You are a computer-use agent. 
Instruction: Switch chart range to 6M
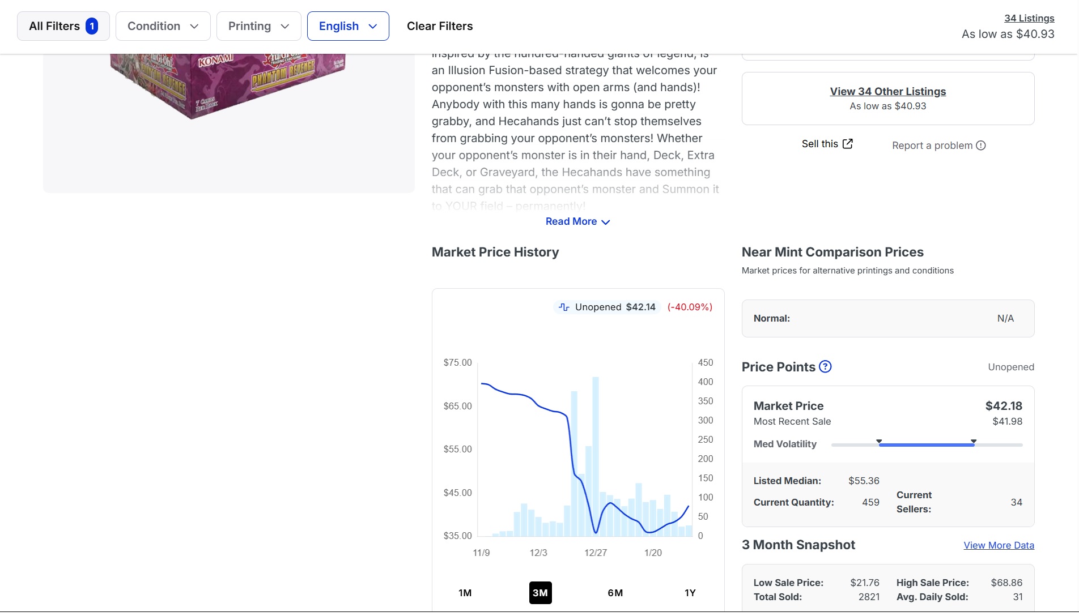coord(615,593)
